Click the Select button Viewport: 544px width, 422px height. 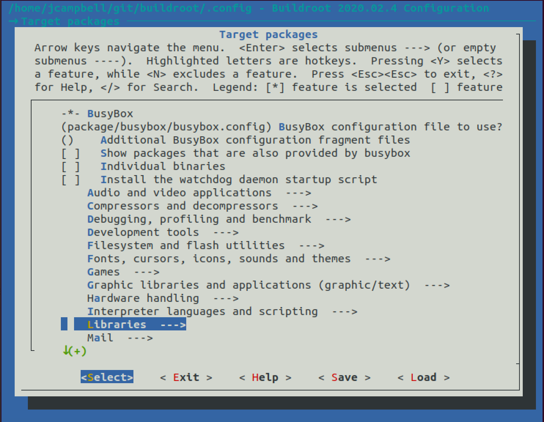107,377
